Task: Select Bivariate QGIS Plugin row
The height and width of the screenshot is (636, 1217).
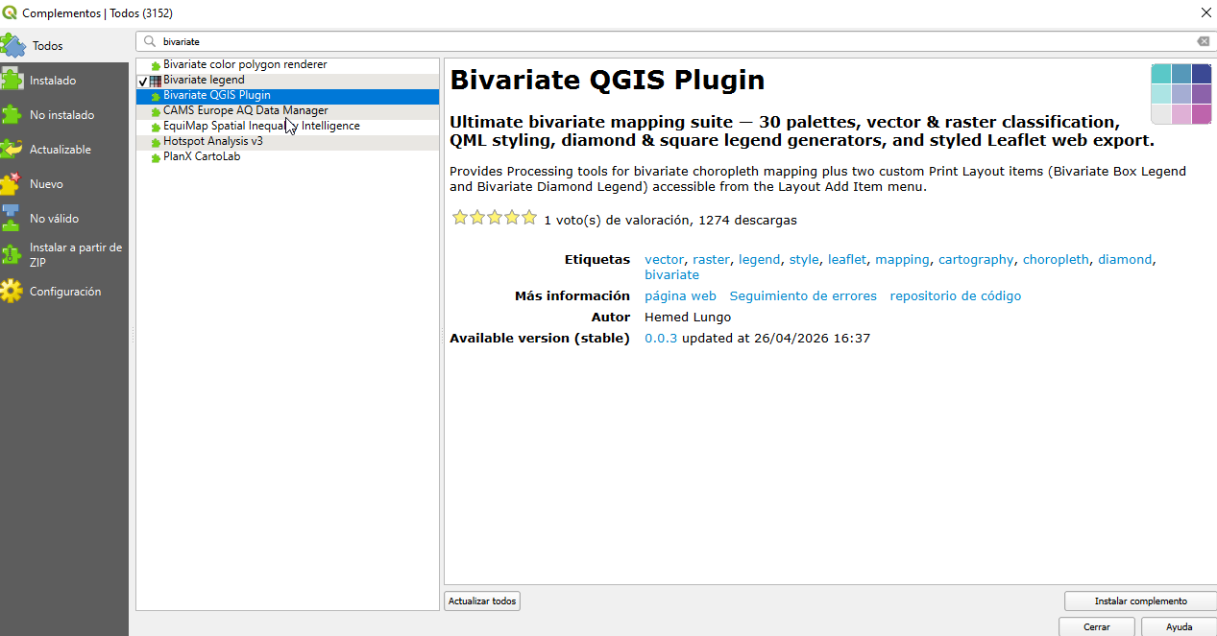Action: click(x=287, y=96)
